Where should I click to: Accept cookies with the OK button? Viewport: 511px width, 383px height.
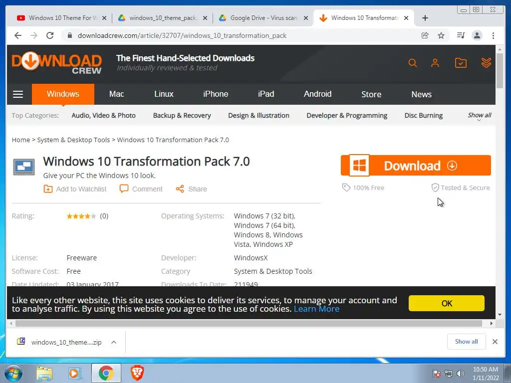click(x=447, y=303)
